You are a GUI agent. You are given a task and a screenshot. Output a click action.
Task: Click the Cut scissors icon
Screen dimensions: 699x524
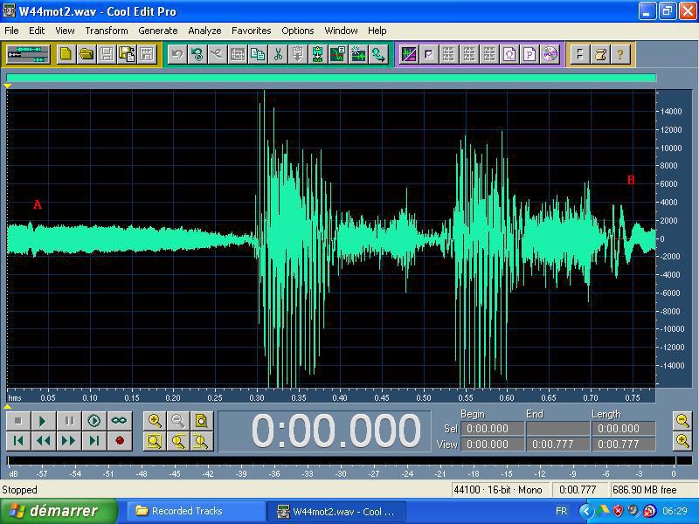point(278,54)
